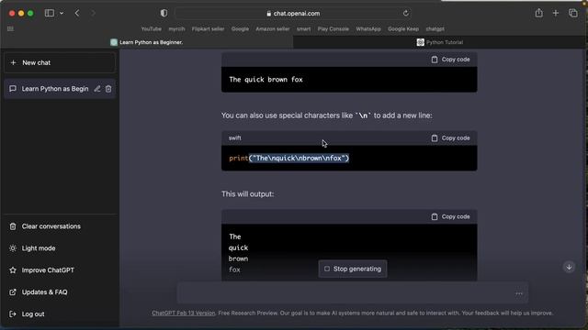
Task: Open the favorites grid icon
Action: click(10, 28)
